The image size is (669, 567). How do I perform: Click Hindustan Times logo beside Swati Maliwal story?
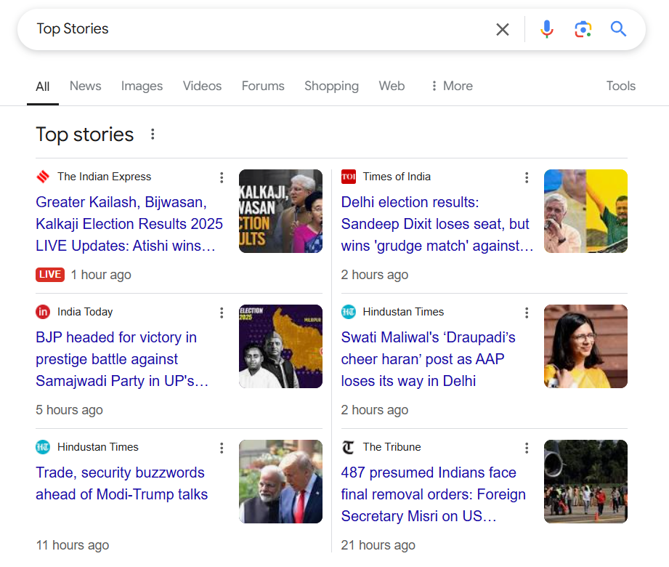click(348, 312)
